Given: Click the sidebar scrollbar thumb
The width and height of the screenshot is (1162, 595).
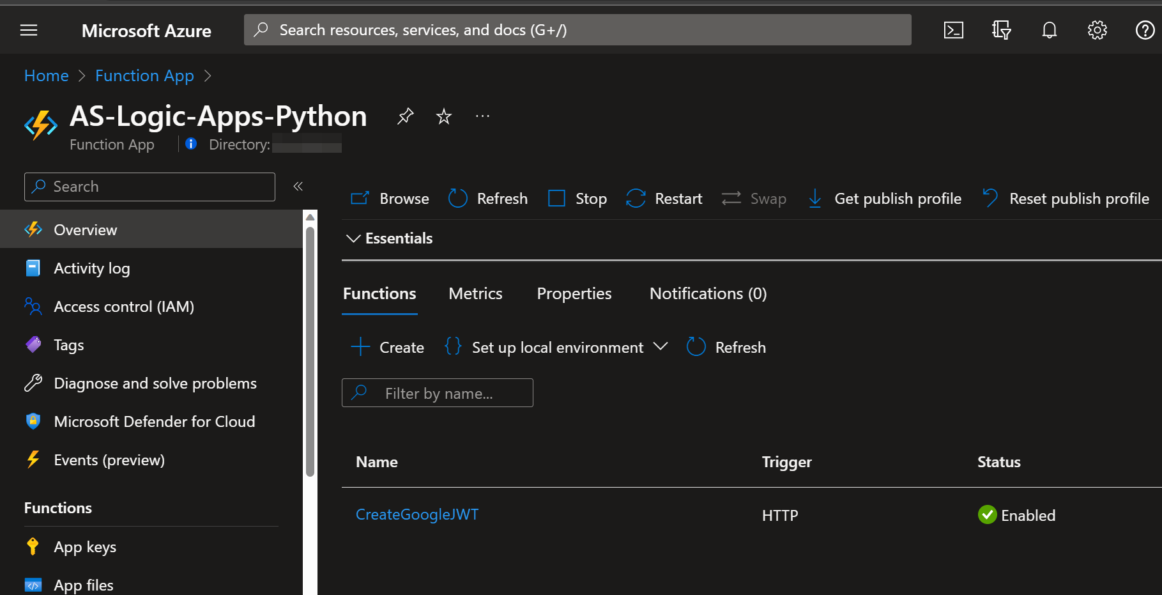Looking at the screenshot, I should point(310,352).
